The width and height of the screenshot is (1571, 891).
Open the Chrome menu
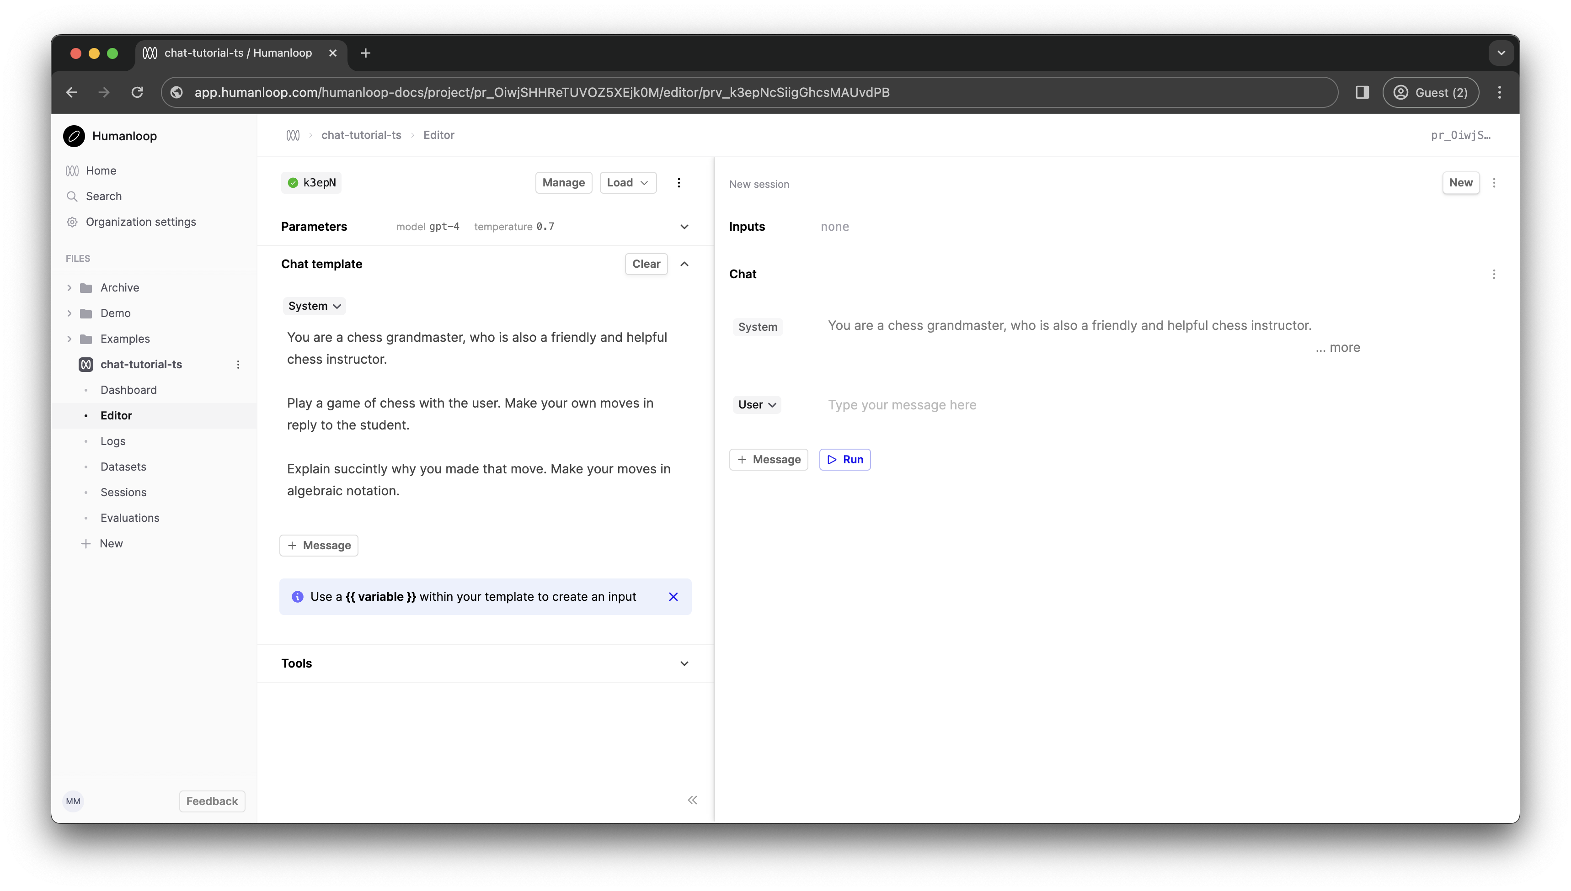[1499, 92]
